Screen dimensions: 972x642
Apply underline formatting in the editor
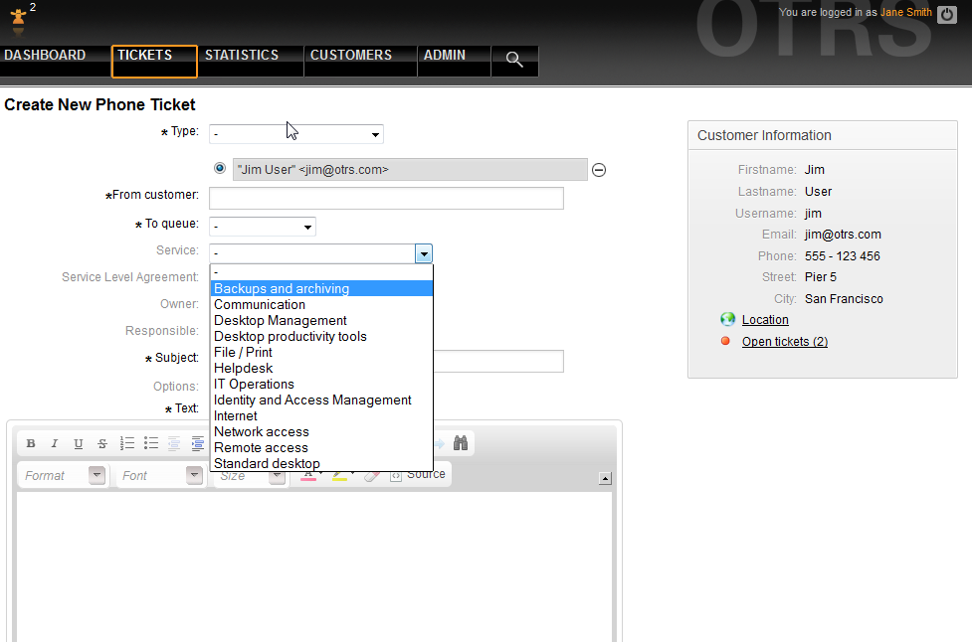click(78, 444)
